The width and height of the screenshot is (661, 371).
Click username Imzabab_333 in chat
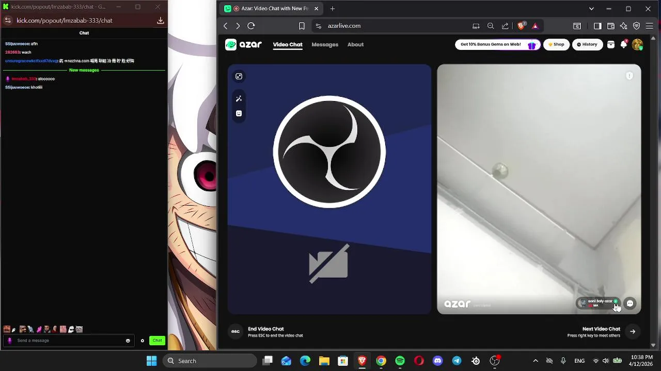point(24,79)
